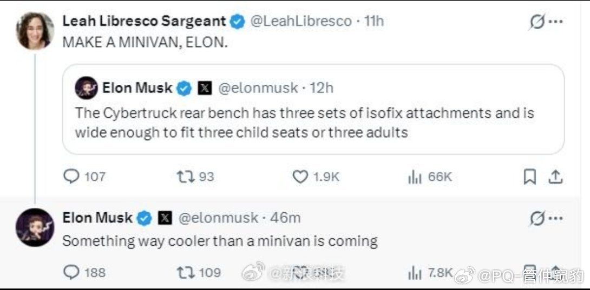Open the @LeahLibresco handle link
The image size is (590, 290).
click(x=300, y=21)
